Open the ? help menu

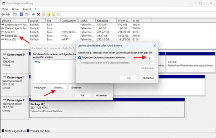click(x=35, y=9)
